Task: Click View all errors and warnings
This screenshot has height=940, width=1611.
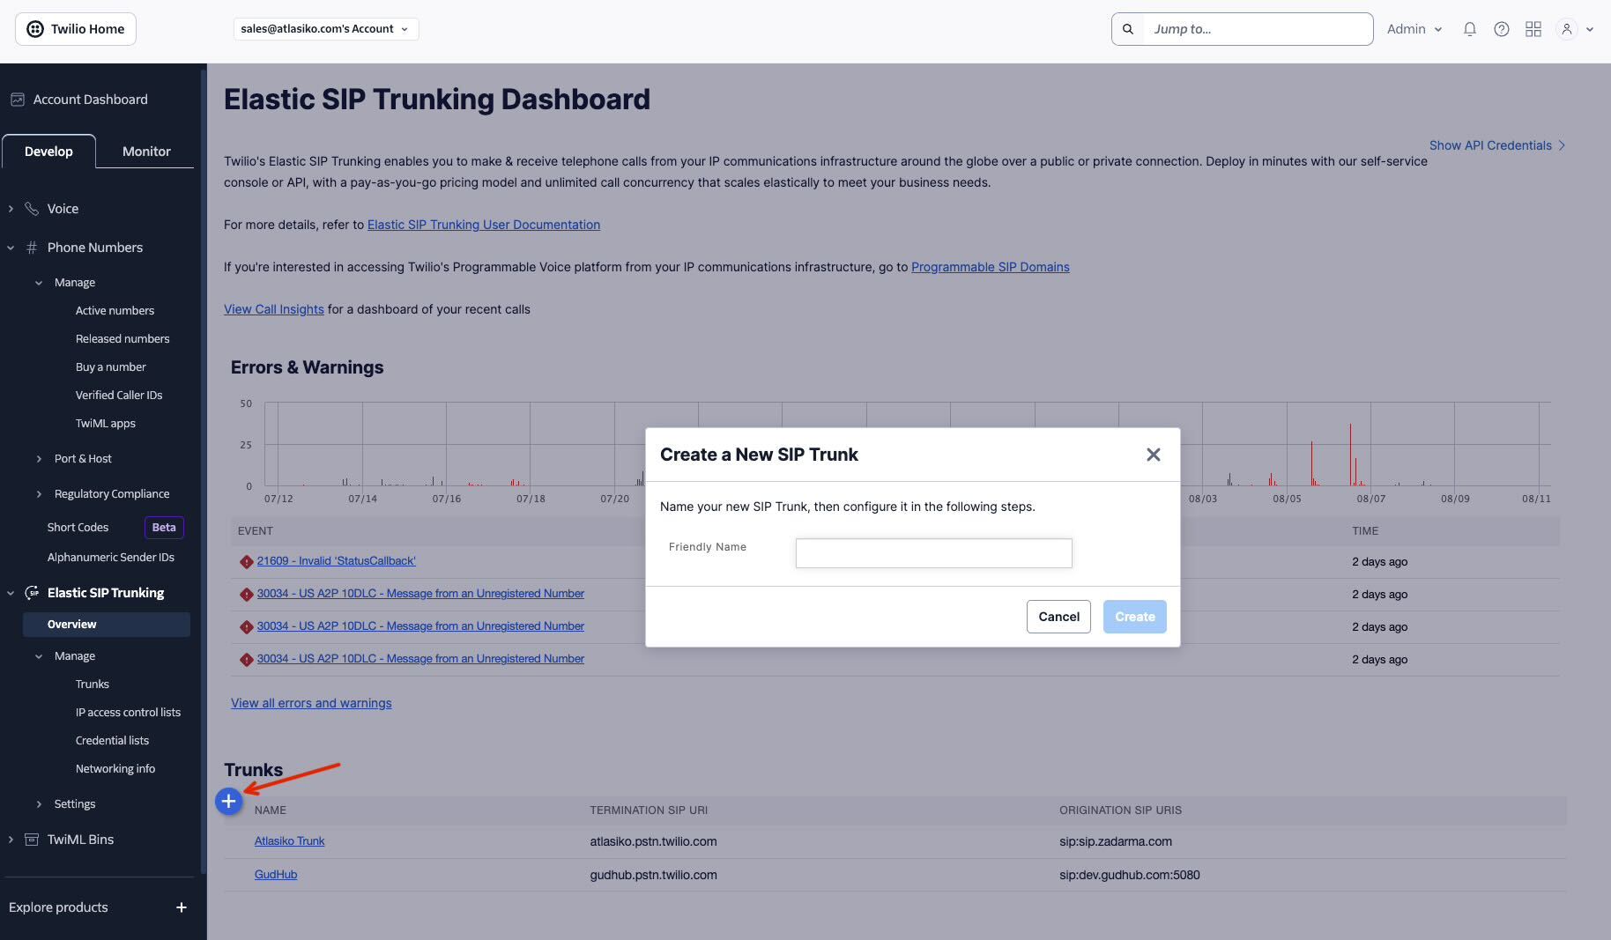Action: (x=311, y=703)
